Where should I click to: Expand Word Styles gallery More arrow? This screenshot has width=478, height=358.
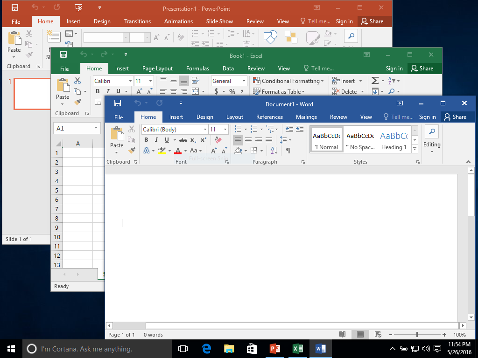(x=415, y=149)
